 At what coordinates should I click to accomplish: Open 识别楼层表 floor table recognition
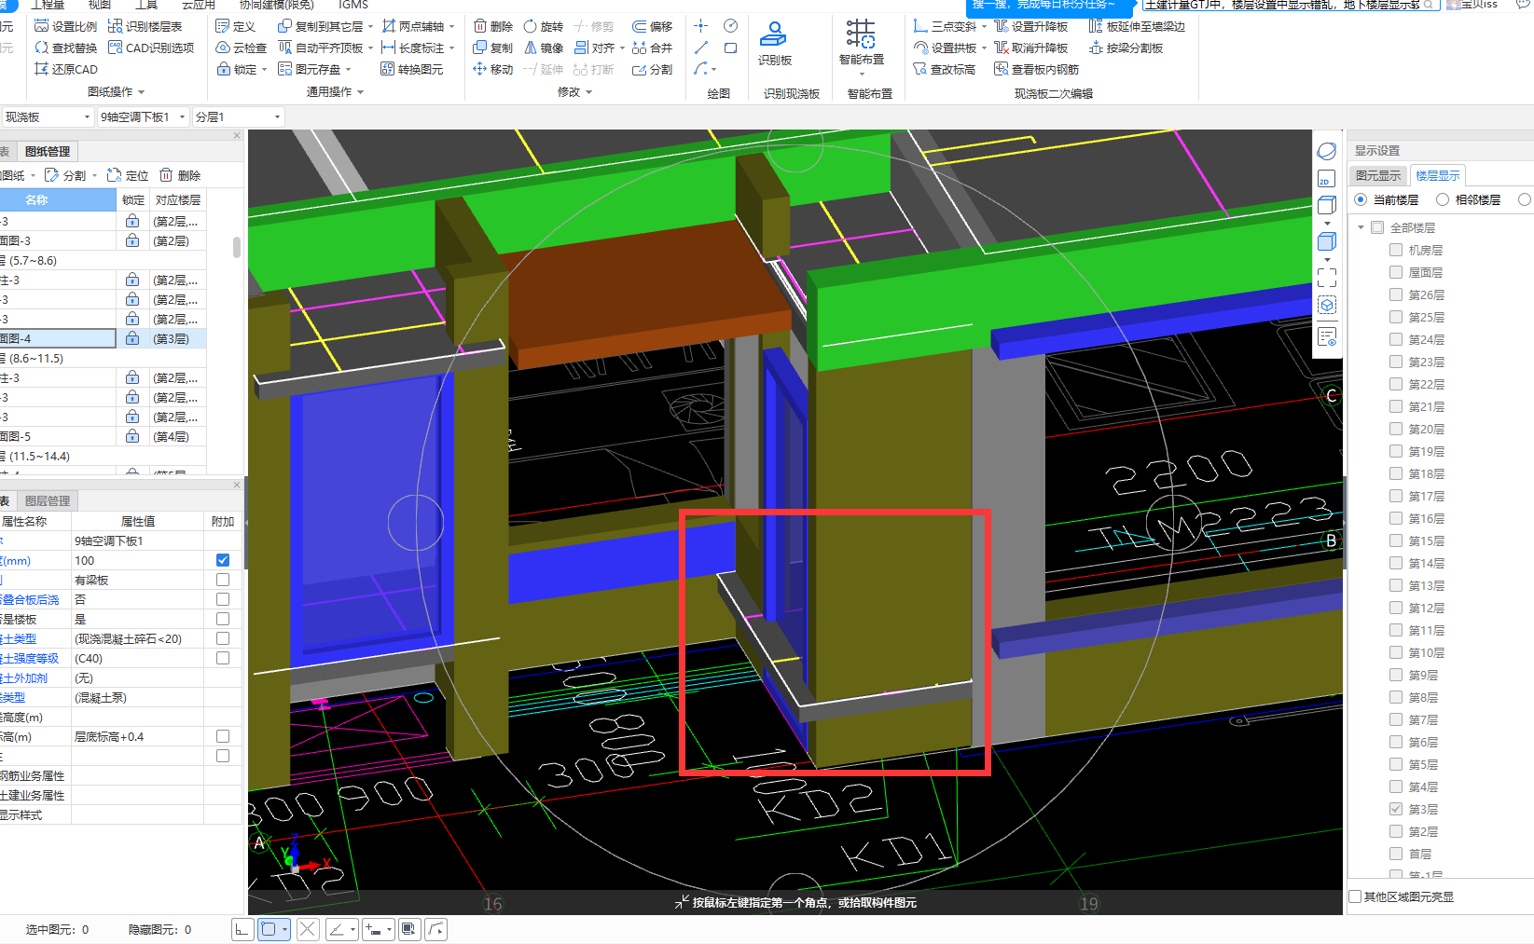pos(145,26)
